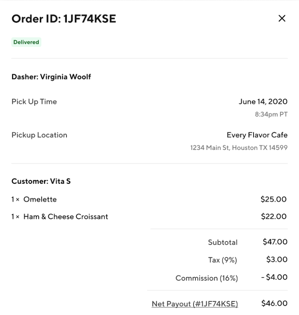Image resolution: width=299 pixels, height=315 pixels.
Task: Select the Every Flavor Cafe name
Action: point(257,135)
